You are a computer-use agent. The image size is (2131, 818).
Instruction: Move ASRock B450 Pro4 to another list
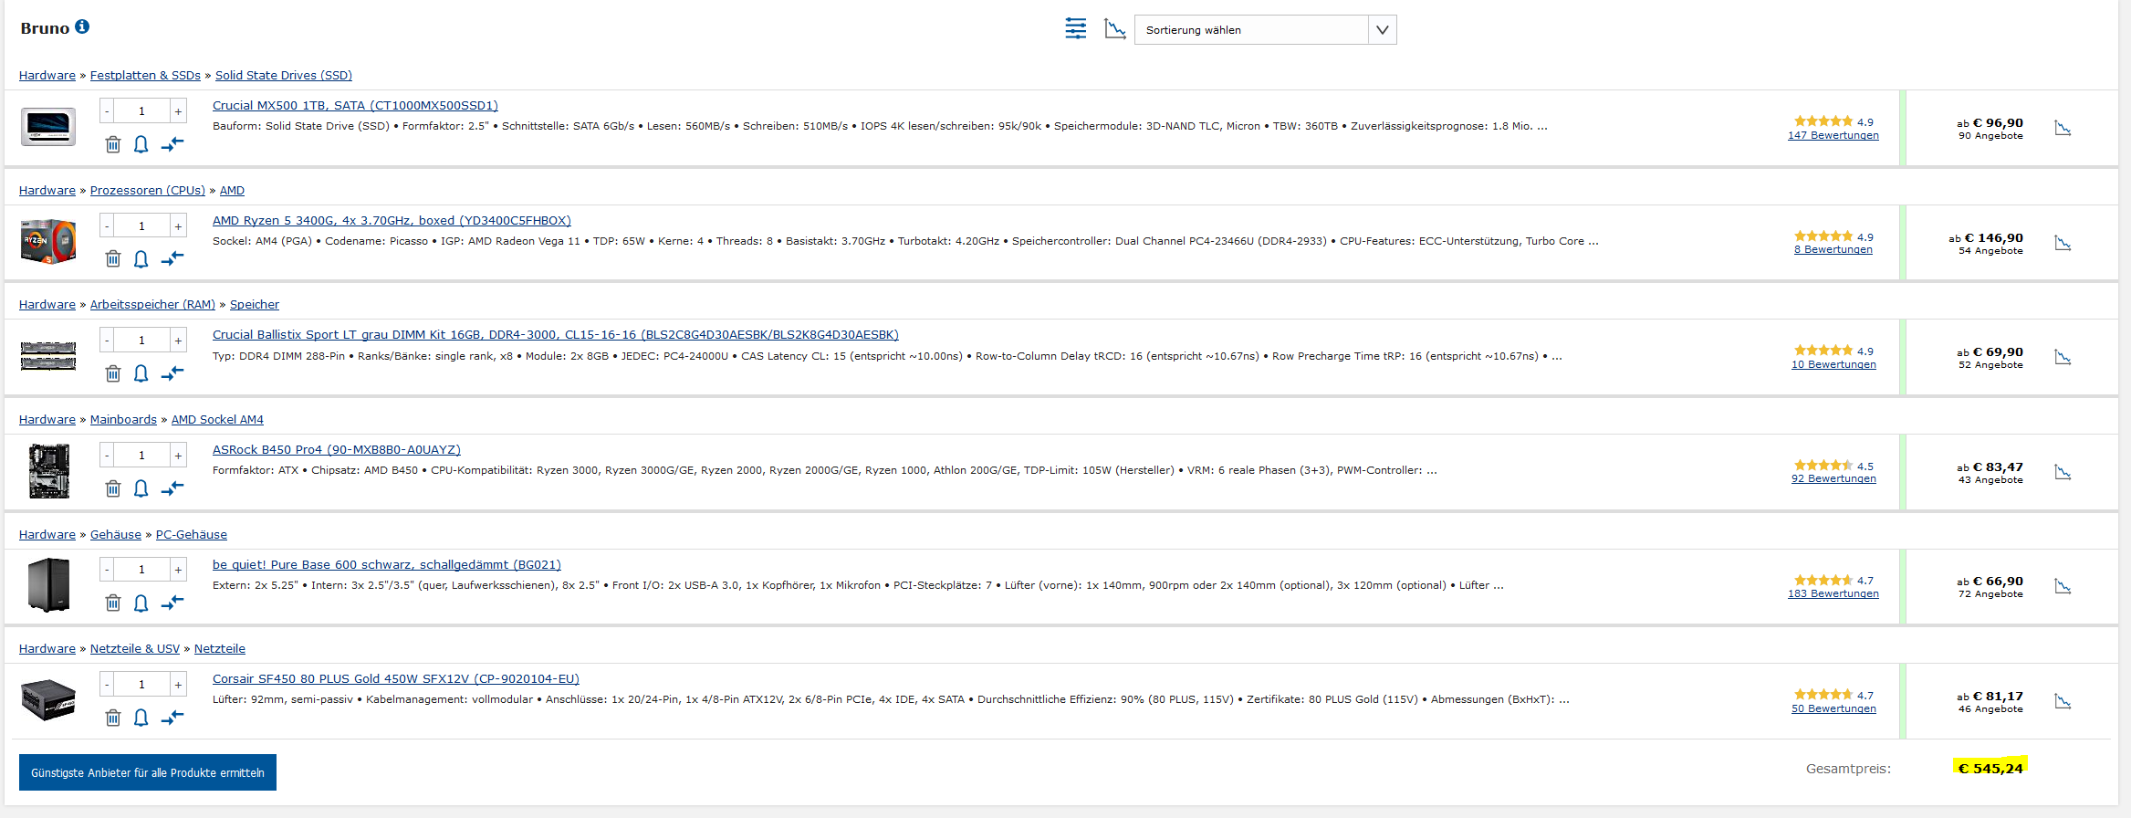[172, 488]
